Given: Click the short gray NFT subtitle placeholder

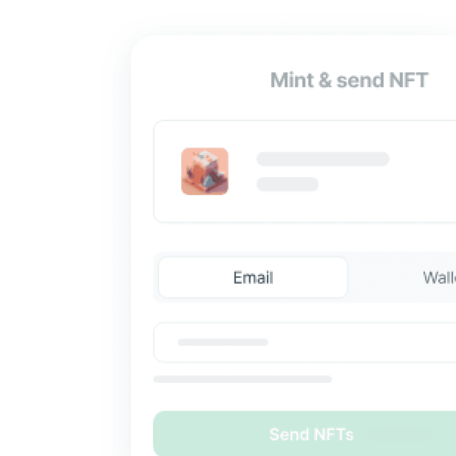Looking at the screenshot, I should click(287, 184).
